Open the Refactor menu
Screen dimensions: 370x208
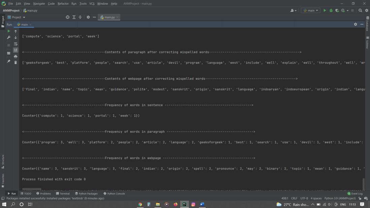(63, 4)
